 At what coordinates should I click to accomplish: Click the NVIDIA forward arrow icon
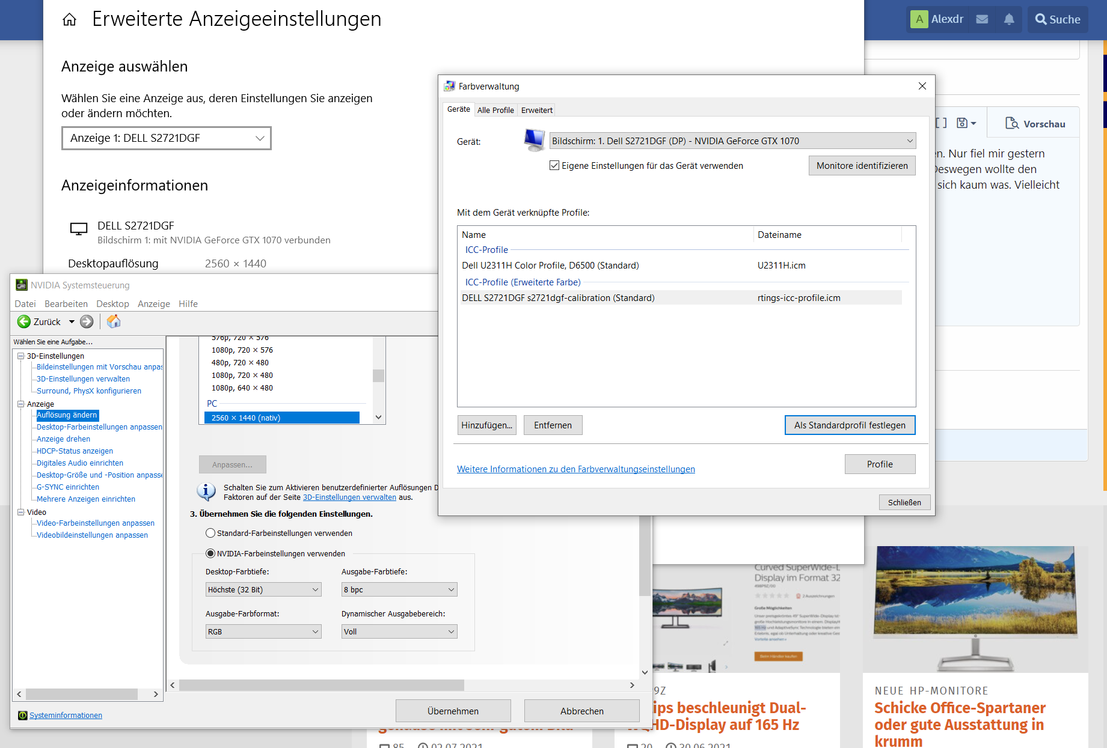[87, 321]
